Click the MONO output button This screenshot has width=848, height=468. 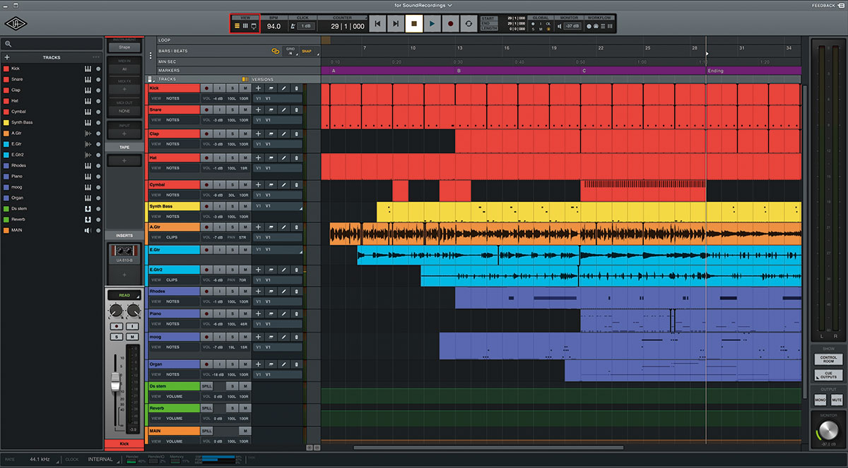[x=820, y=400]
